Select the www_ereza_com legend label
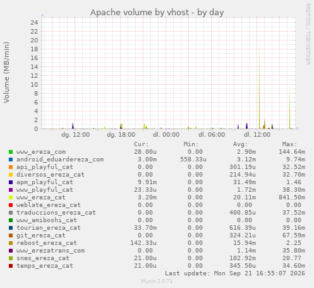The image size is (314, 288). coord(41,152)
